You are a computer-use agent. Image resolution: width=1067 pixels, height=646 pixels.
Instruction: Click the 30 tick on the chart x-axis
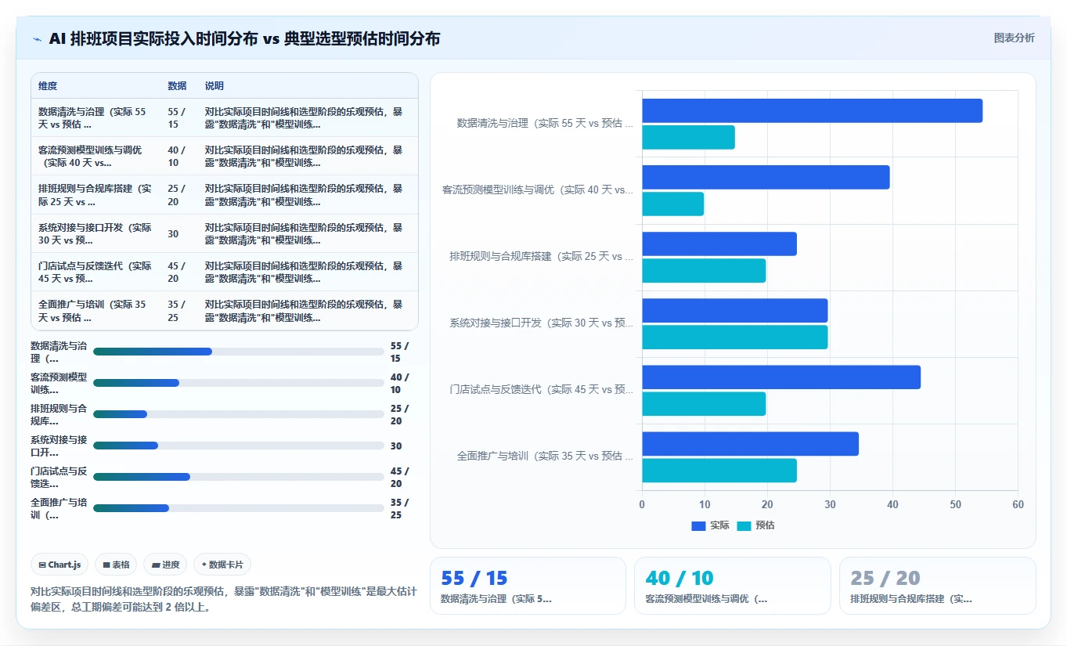click(x=830, y=504)
